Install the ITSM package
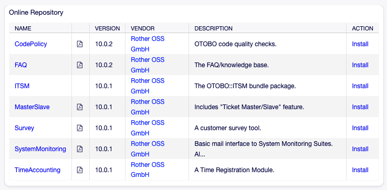 [x=360, y=86]
